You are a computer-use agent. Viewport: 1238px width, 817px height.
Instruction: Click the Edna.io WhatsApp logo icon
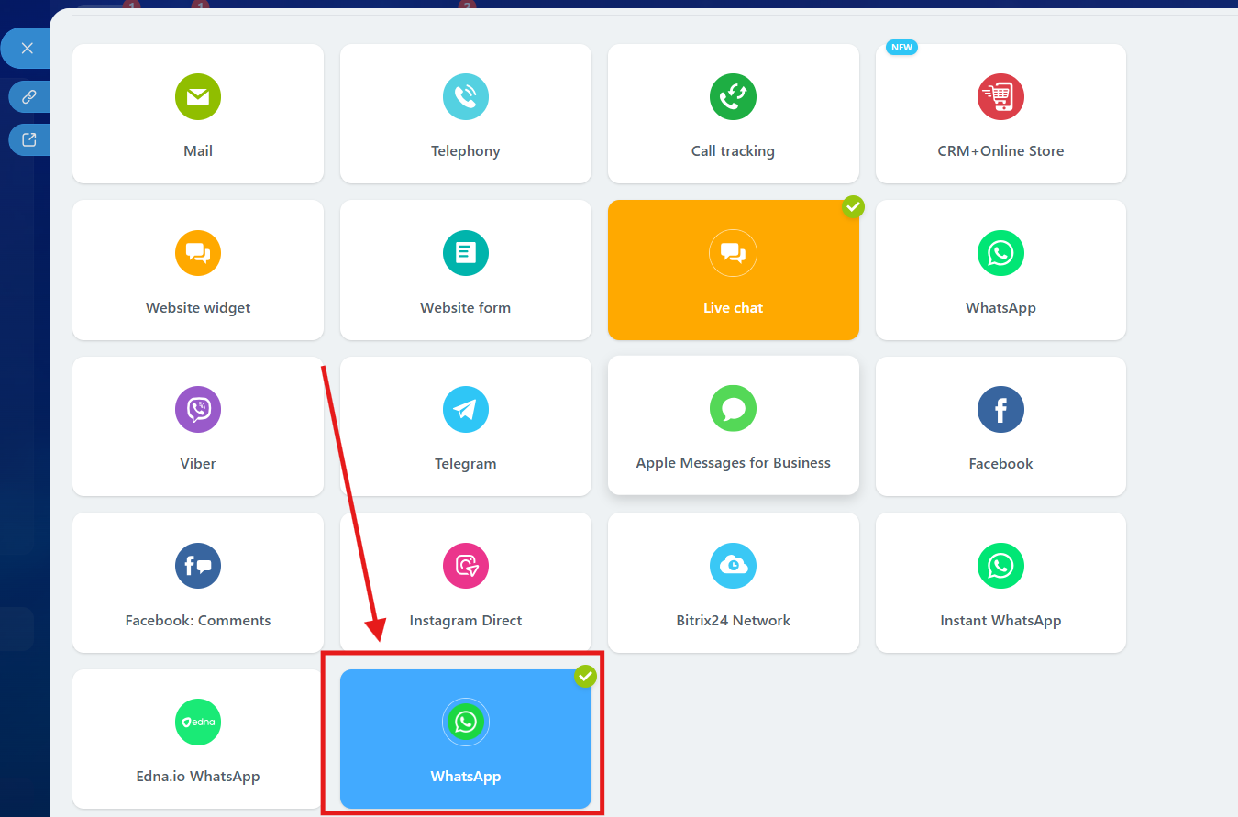pyautogui.click(x=198, y=723)
